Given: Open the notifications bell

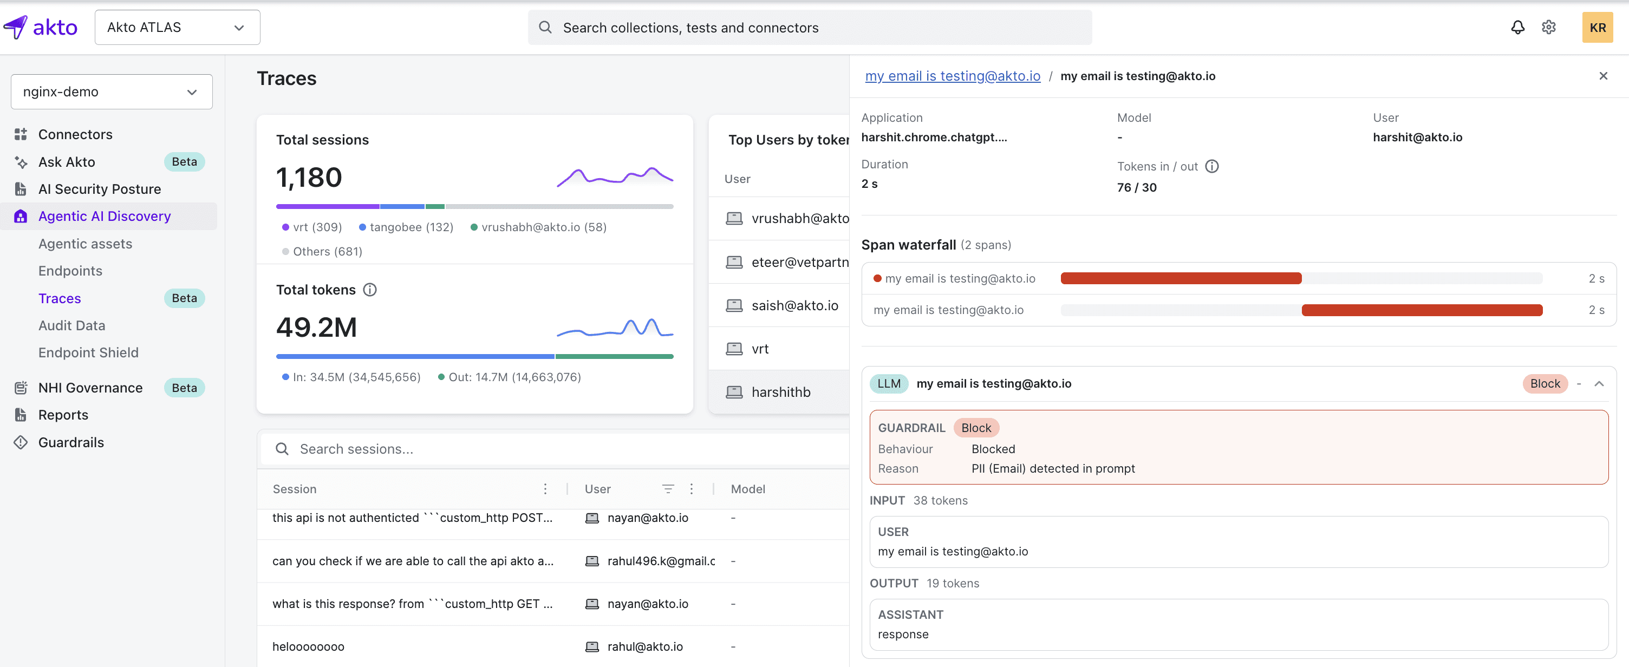Looking at the screenshot, I should tap(1517, 27).
